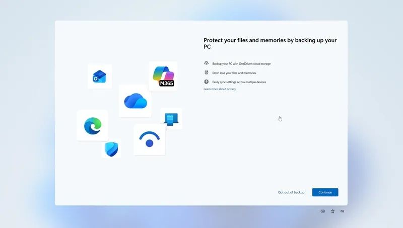The image size is (403, 228).
Task: Click the cloud upload icon beside Backup line
Action: (207, 63)
